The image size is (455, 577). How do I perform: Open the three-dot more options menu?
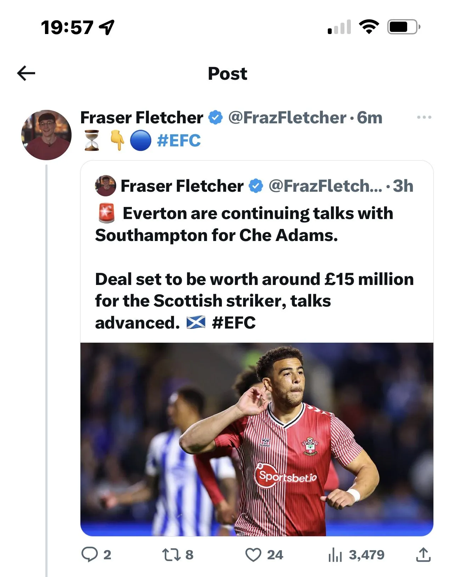click(x=424, y=117)
